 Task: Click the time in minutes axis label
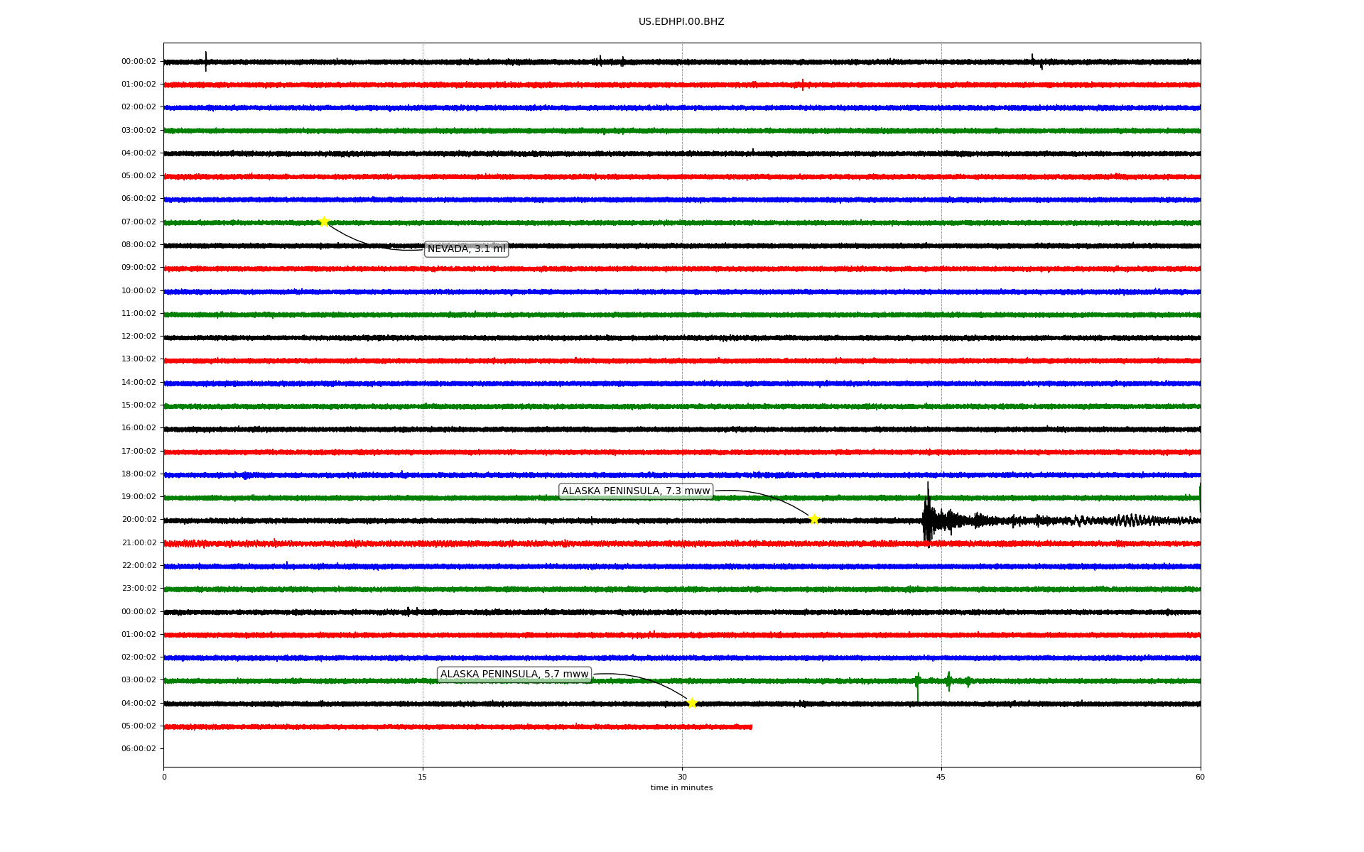(681, 788)
